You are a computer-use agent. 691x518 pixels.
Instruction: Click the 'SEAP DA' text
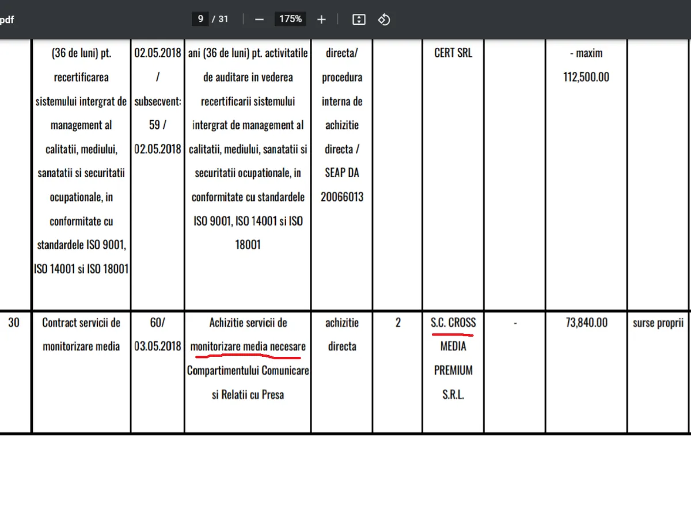(x=342, y=173)
